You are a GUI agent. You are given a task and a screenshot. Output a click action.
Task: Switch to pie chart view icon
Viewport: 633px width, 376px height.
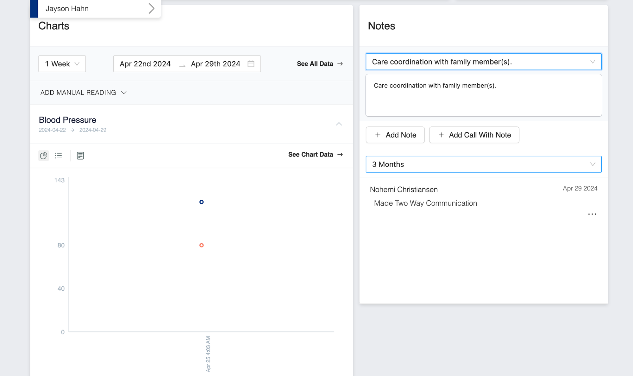pos(44,155)
